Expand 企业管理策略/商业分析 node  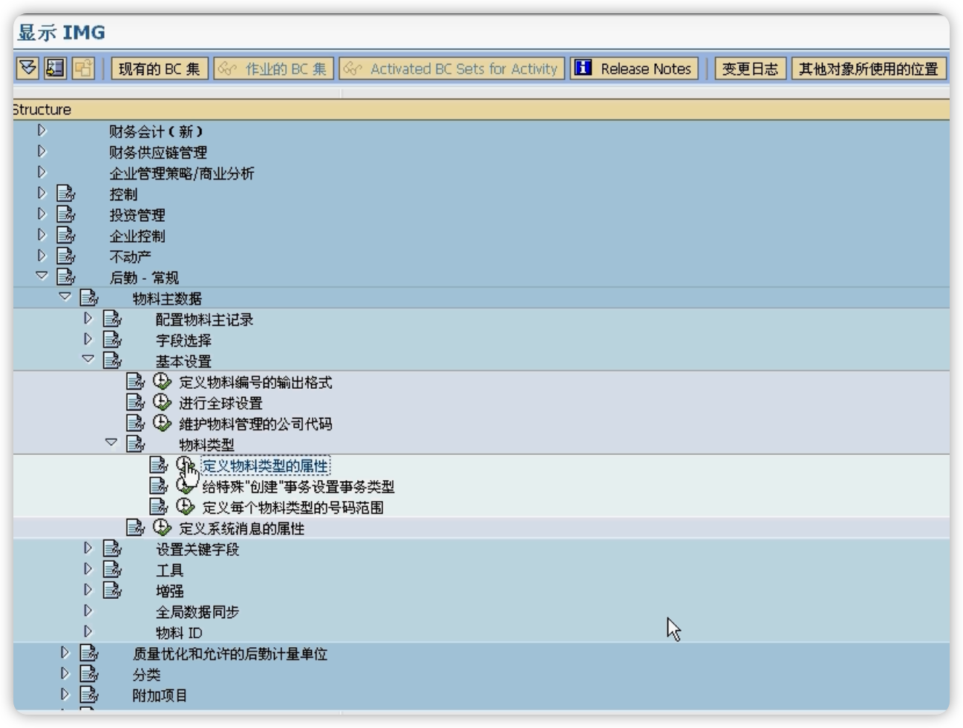(x=42, y=172)
